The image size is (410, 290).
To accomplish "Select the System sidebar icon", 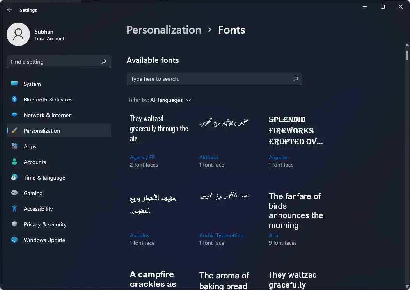I will pos(14,84).
